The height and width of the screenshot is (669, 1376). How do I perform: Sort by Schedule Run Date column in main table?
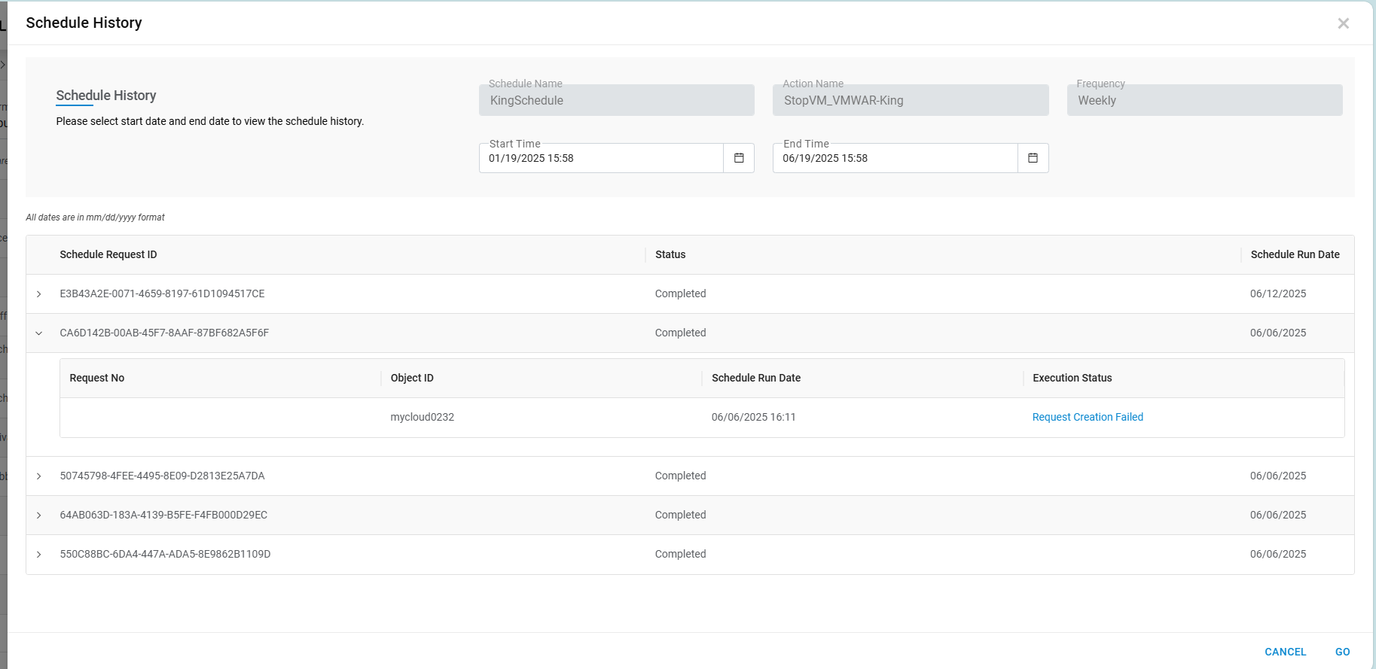click(x=1295, y=254)
